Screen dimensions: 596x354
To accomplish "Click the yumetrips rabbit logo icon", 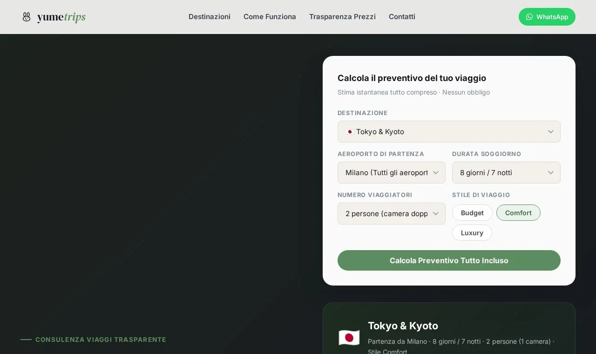I will [27, 17].
